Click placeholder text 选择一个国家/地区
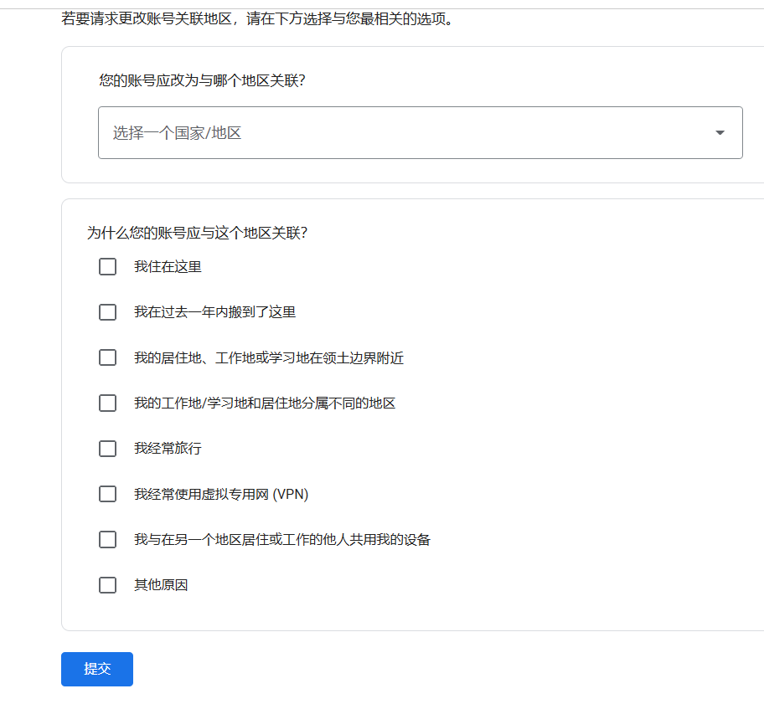This screenshot has width=764, height=704. tap(177, 133)
